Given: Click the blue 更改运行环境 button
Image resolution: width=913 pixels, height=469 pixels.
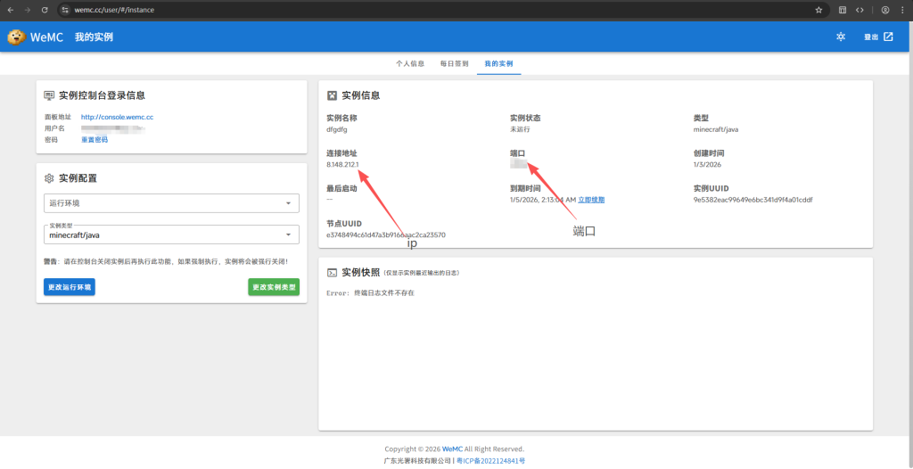Looking at the screenshot, I should pos(69,287).
